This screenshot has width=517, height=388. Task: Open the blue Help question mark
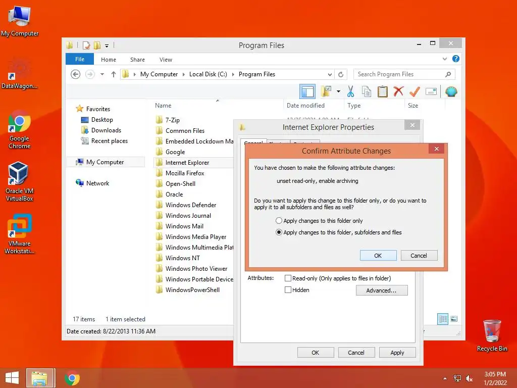(456, 59)
